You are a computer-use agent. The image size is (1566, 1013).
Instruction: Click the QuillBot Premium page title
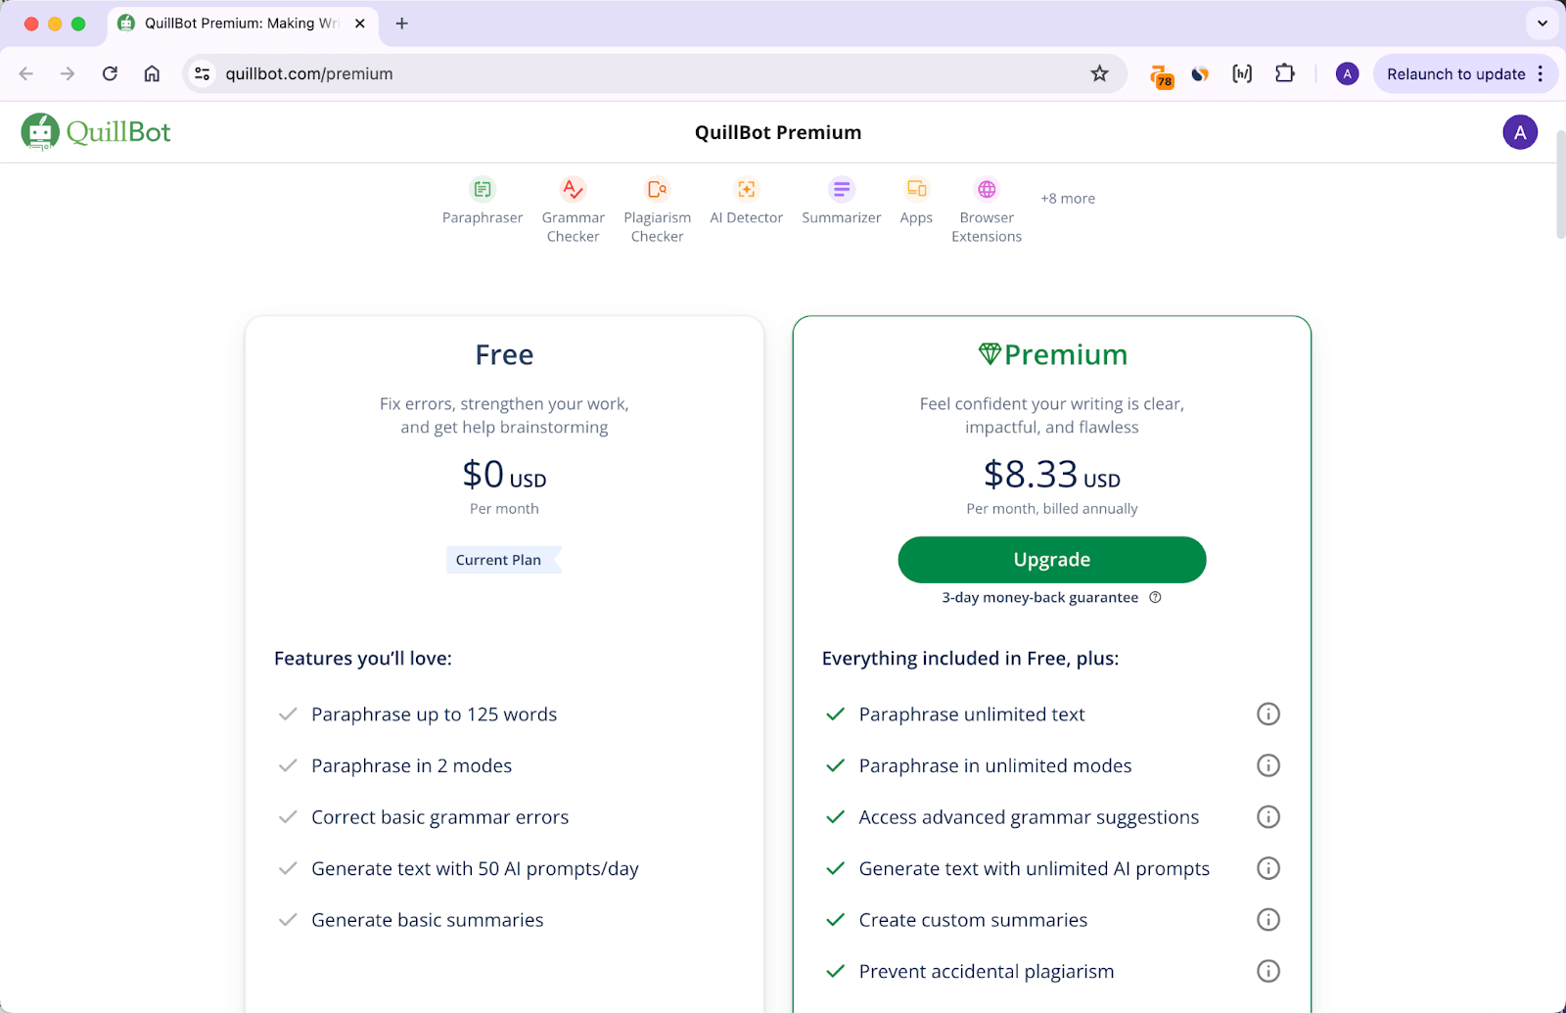click(778, 132)
